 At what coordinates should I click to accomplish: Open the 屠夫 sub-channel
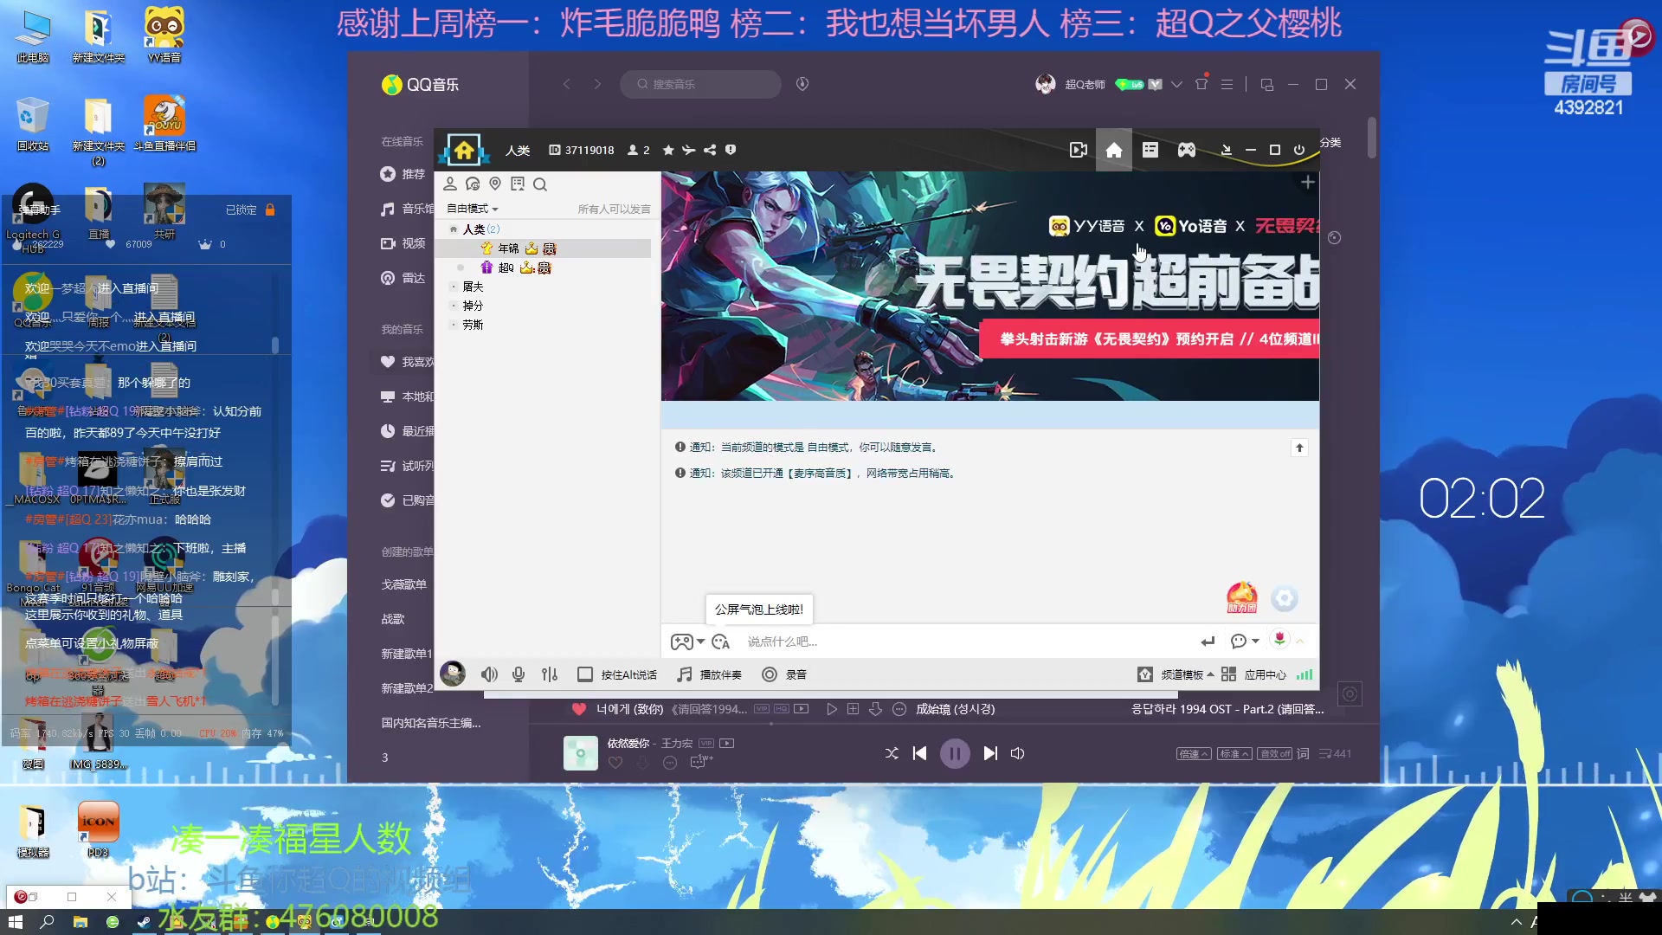[473, 287]
